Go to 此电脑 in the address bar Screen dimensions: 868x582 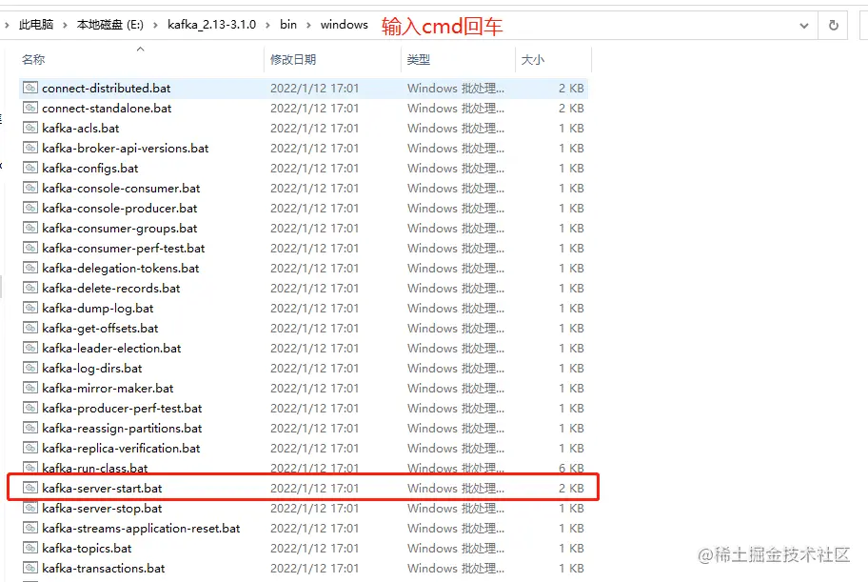coord(36,25)
